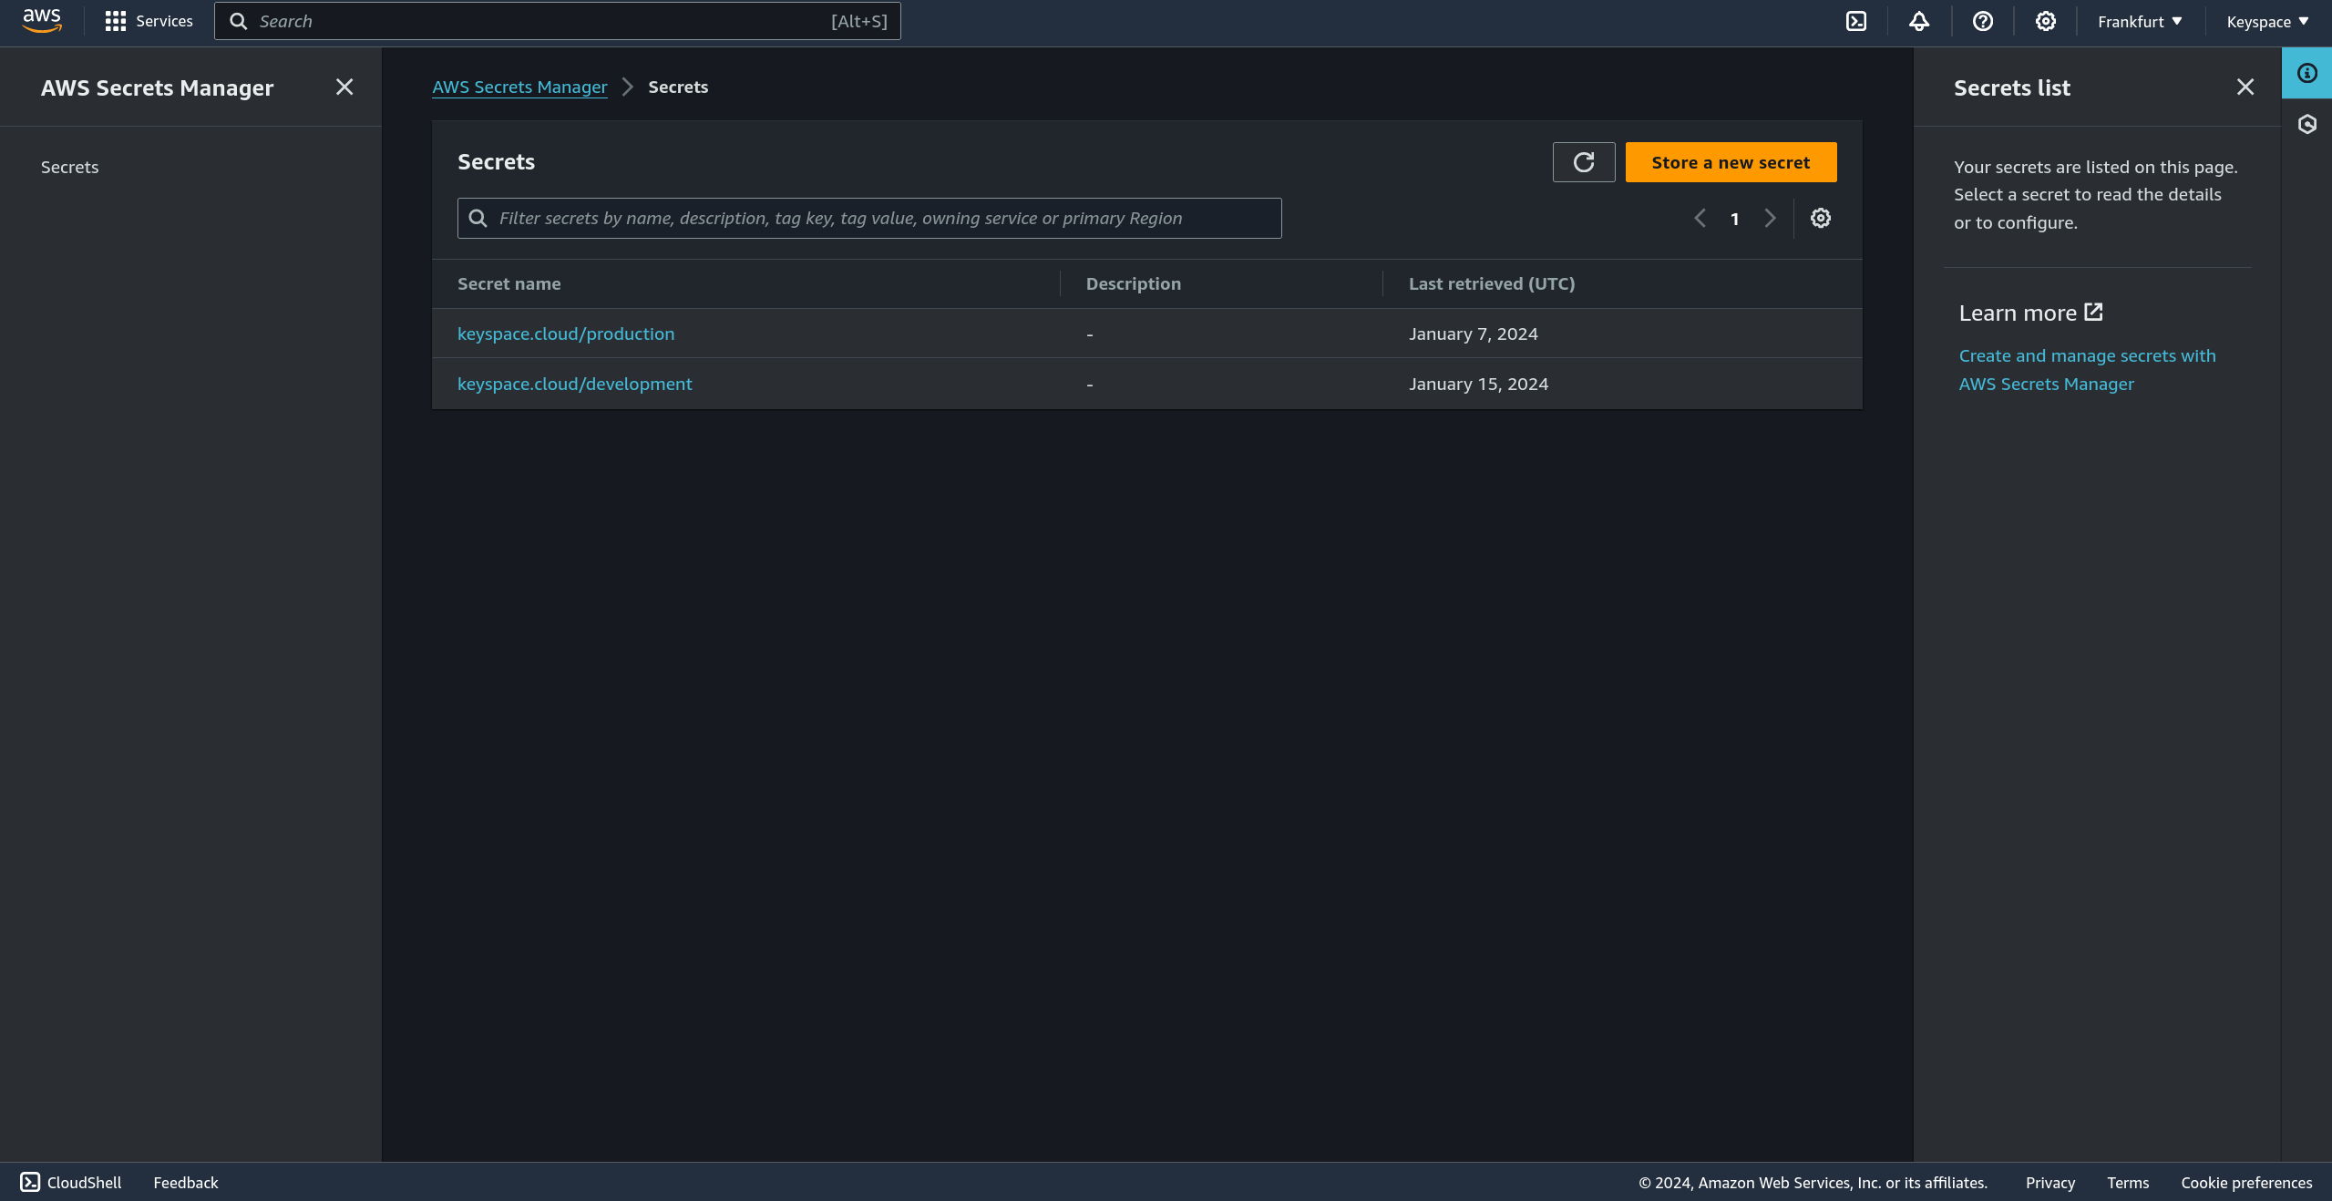Open keyspace.cloud/development secret
2332x1201 pixels.
(574, 384)
